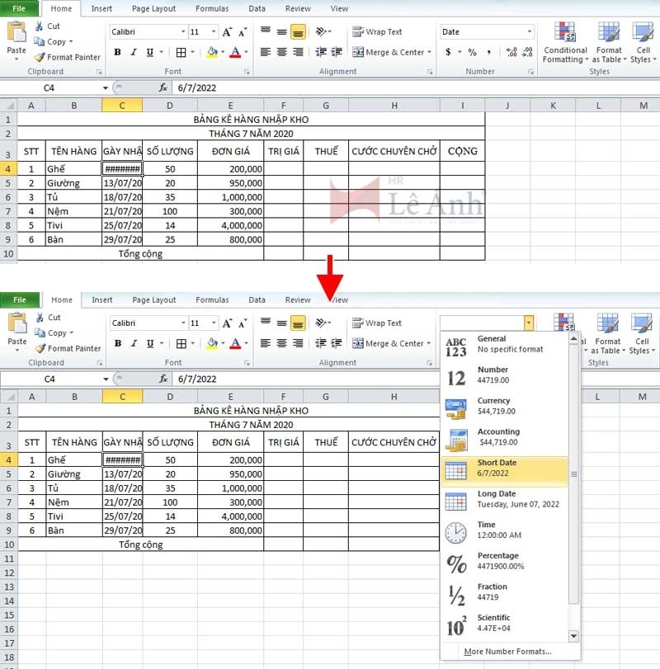660x669 pixels.
Task: Click Merge & Center in the upper ribbon
Action: coord(388,52)
